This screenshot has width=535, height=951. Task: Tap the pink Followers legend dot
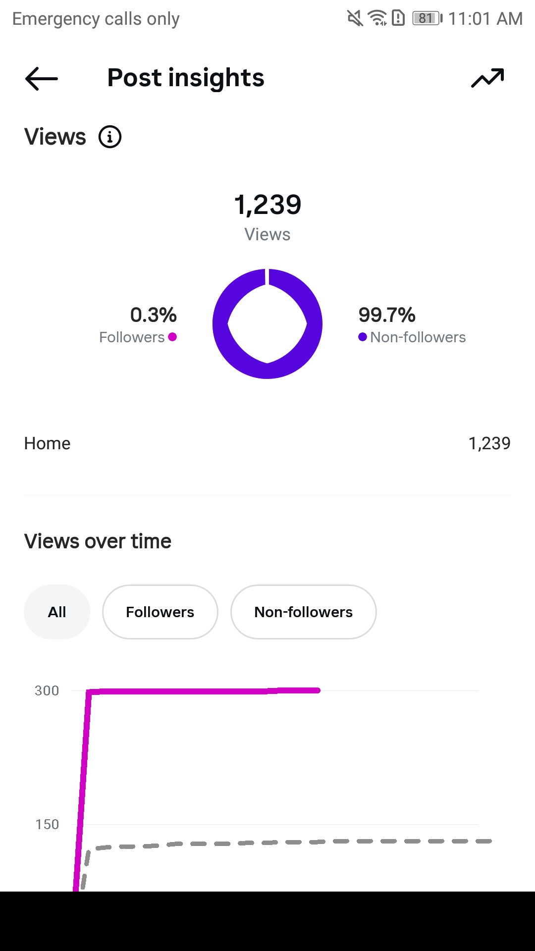click(x=172, y=337)
